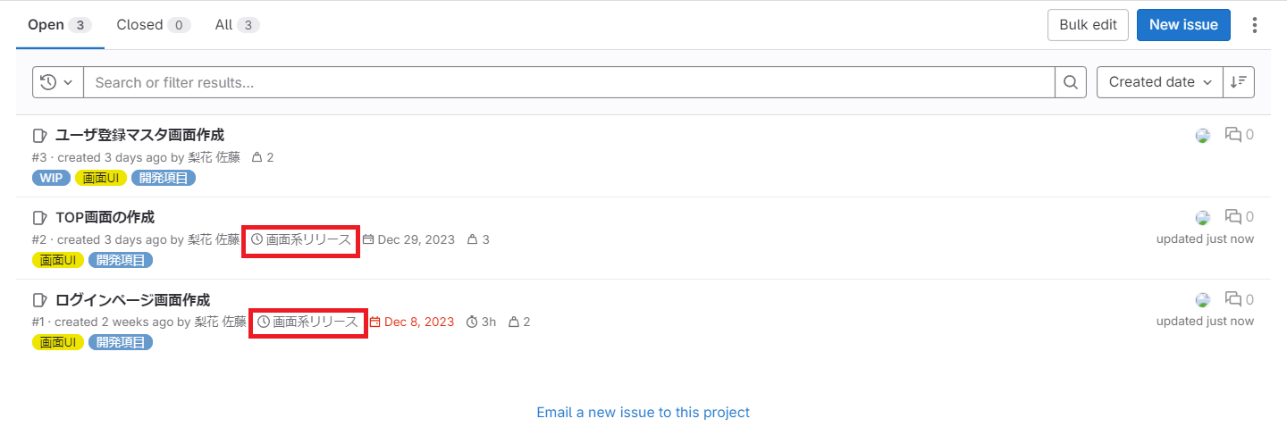Image resolution: width=1287 pixels, height=427 pixels.
Task: Open the vertical ellipsis actions menu
Action: pos(1256,25)
